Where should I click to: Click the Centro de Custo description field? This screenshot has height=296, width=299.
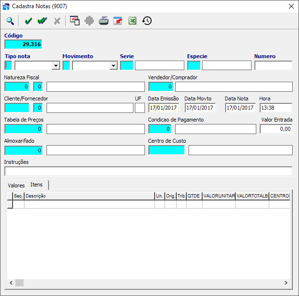pyautogui.click(x=240, y=150)
